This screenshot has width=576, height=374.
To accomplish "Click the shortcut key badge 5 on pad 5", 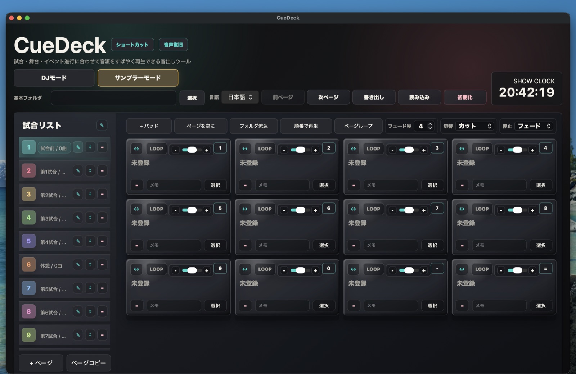I will point(220,208).
